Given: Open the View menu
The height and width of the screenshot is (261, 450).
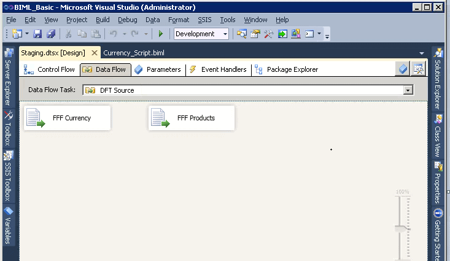Looking at the screenshot, I should (x=51, y=20).
